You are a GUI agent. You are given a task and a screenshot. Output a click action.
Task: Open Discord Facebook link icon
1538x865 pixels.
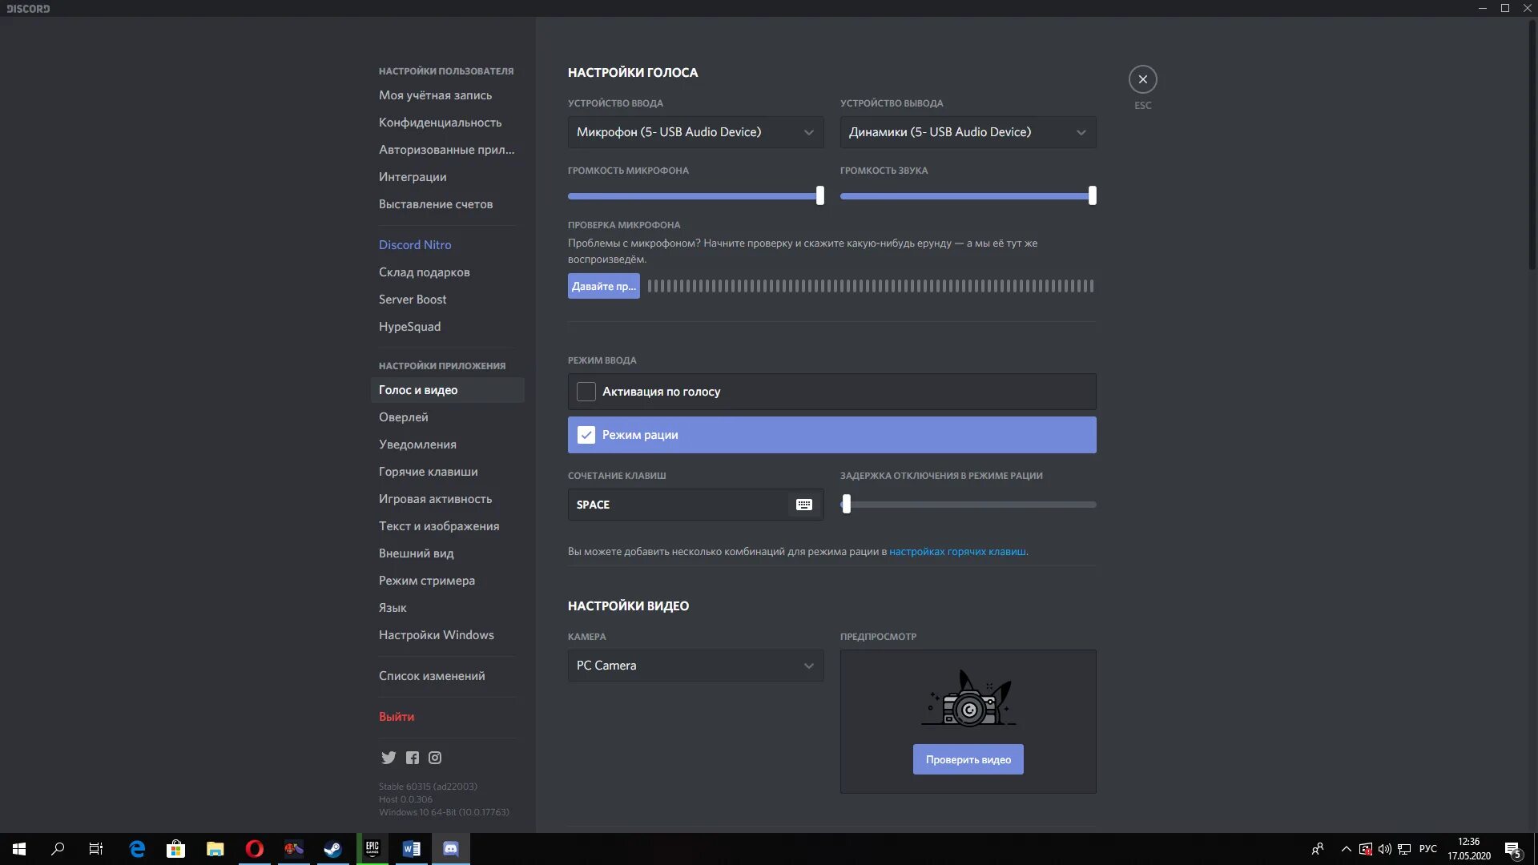pyautogui.click(x=412, y=758)
